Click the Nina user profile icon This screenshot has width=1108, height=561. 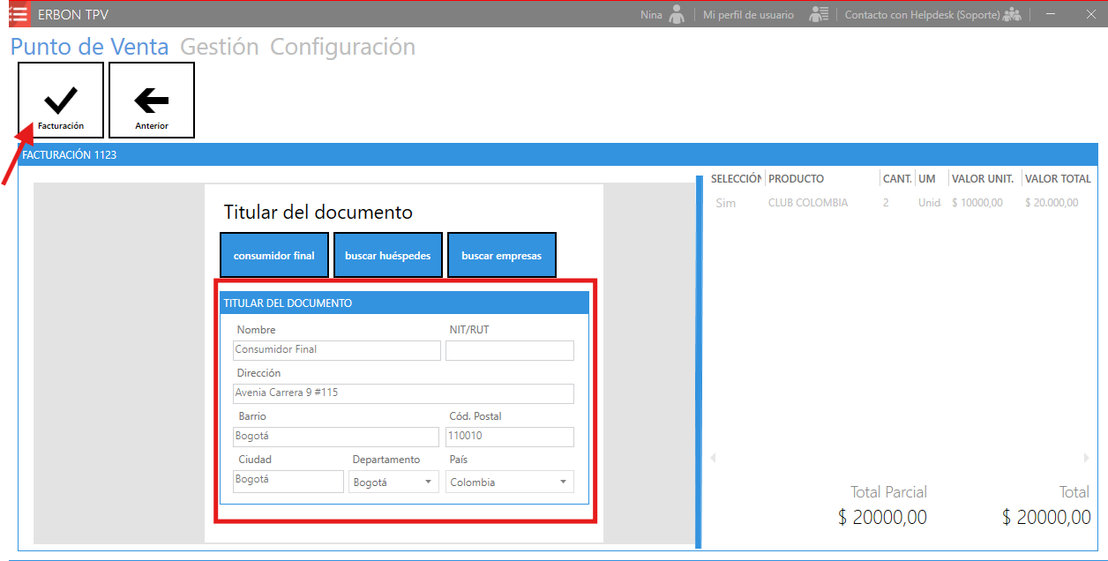[x=677, y=14]
